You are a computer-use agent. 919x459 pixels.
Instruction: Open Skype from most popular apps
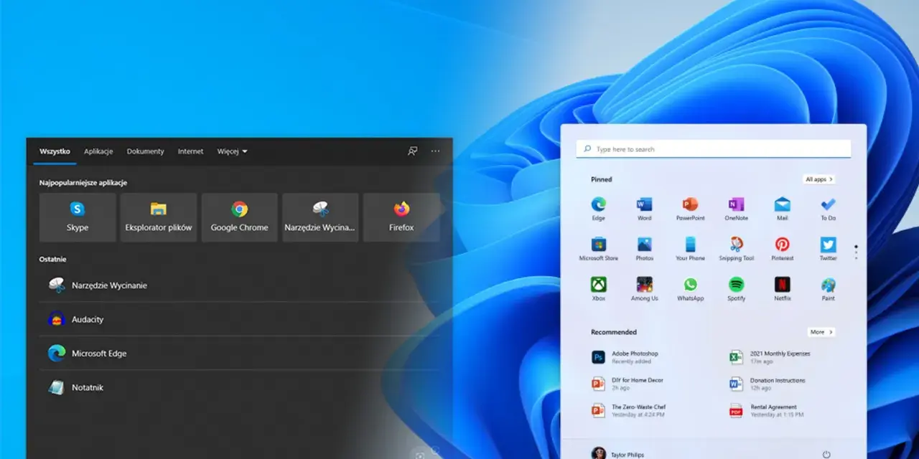(78, 217)
